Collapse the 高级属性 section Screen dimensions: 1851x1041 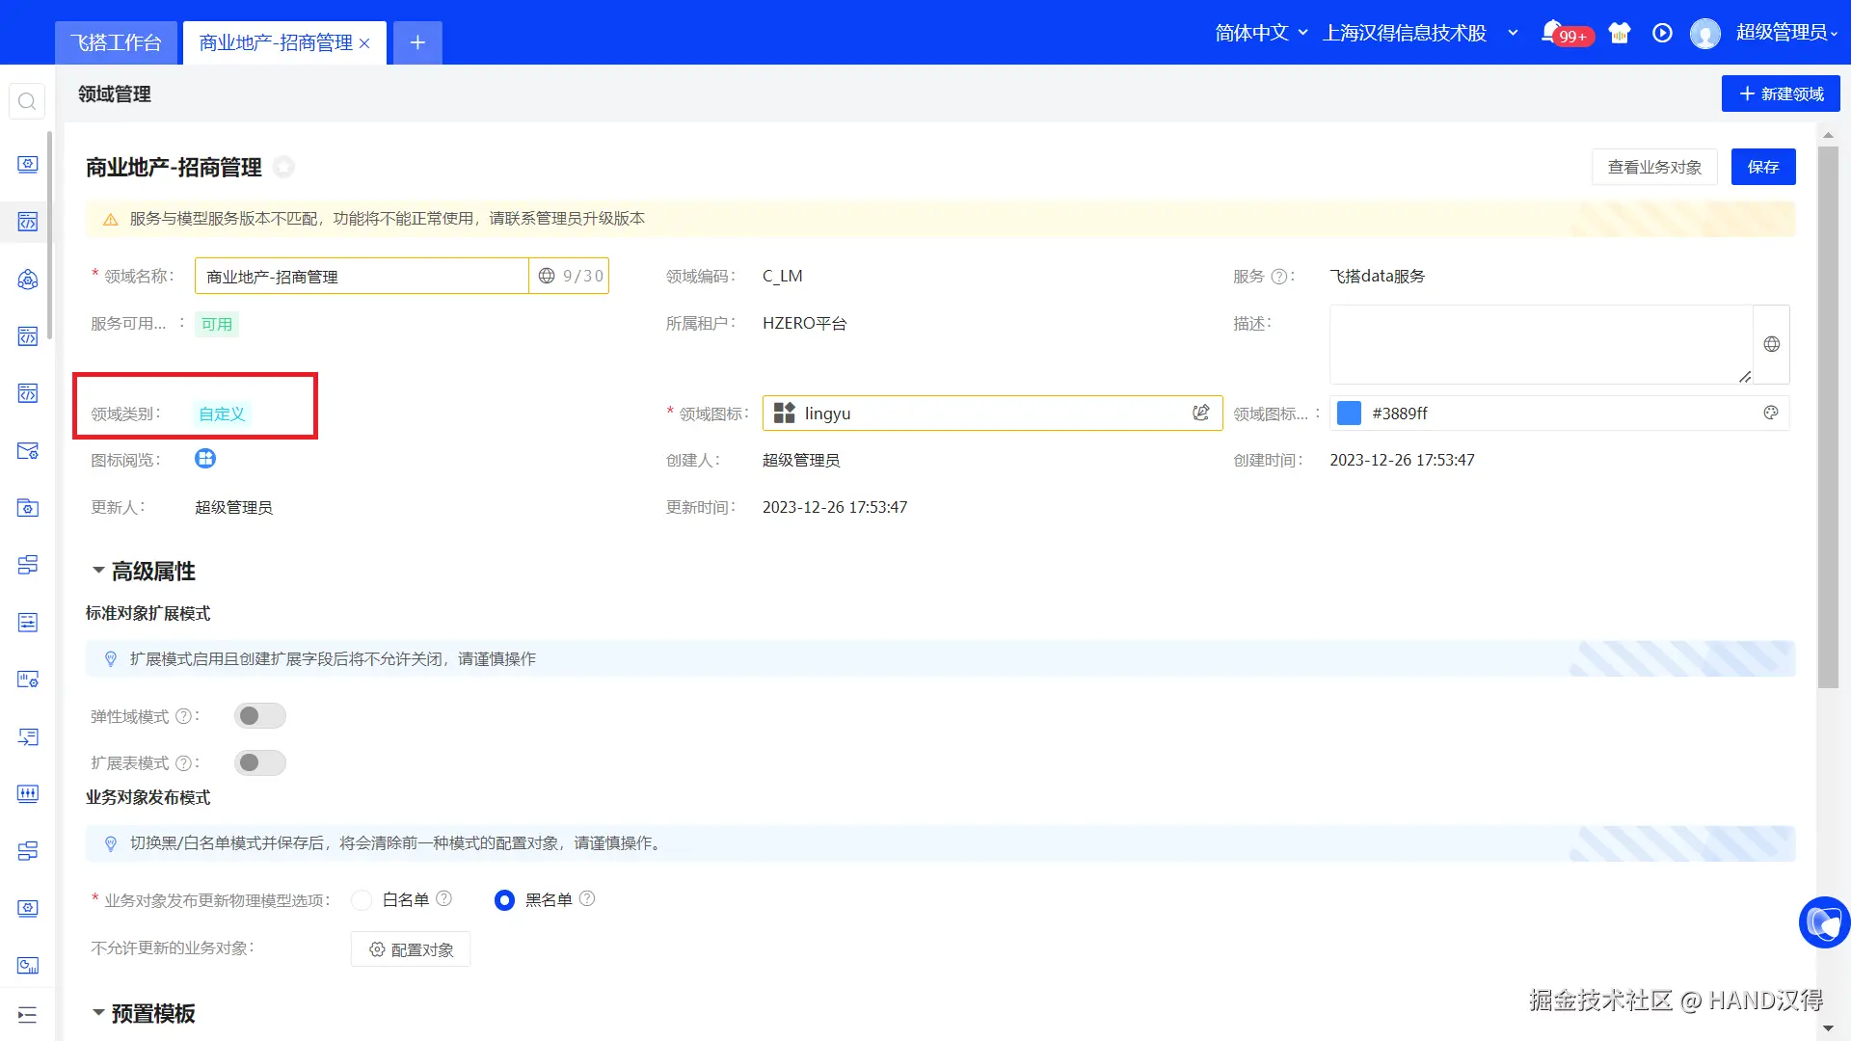point(98,571)
